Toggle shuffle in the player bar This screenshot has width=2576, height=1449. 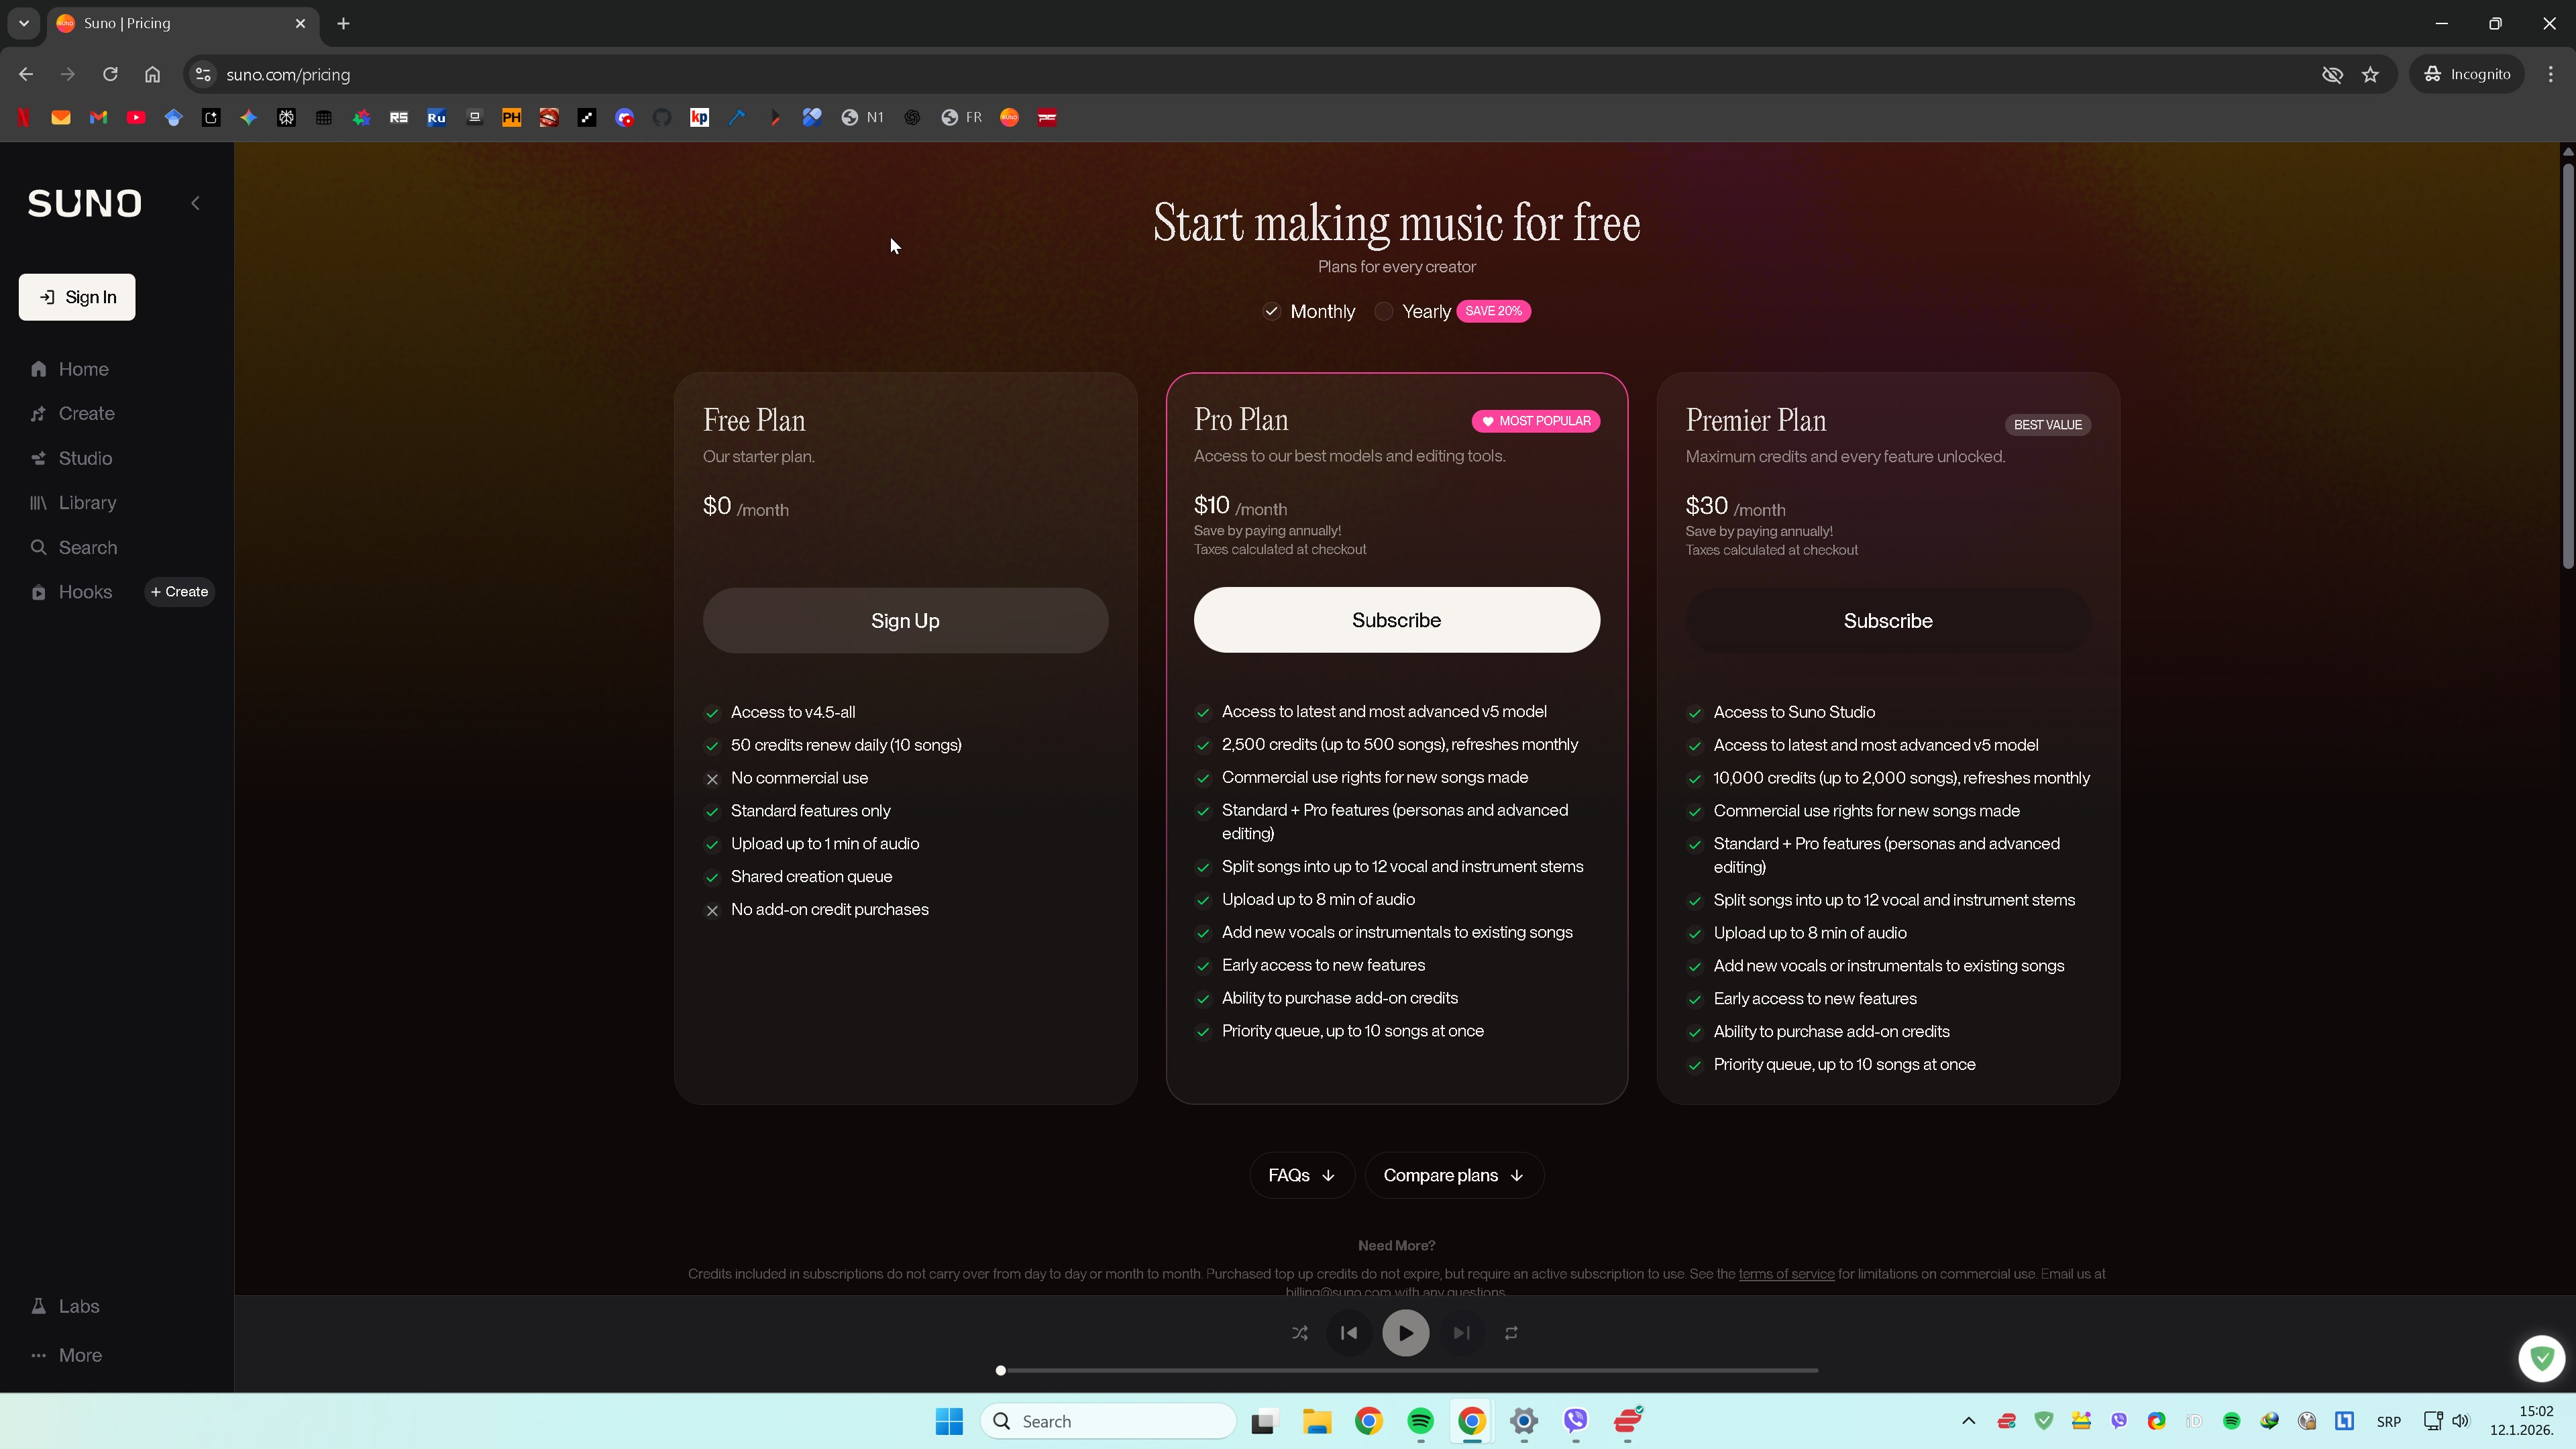pyautogui.click(x=1299, y=1333)
